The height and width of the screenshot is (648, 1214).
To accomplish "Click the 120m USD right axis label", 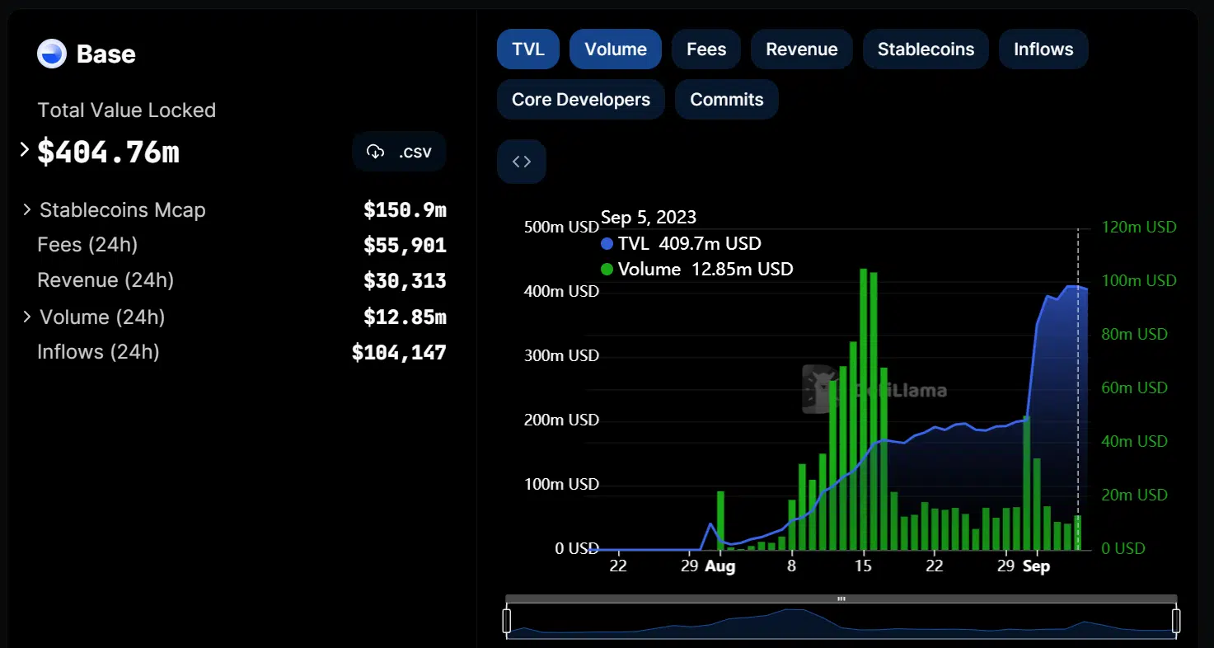I will point(1139,227).
